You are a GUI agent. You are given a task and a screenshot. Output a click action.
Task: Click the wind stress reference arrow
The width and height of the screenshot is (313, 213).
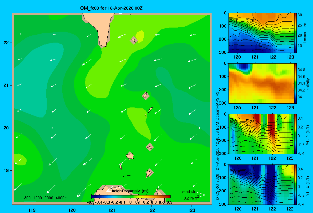(x=192, y=195)
